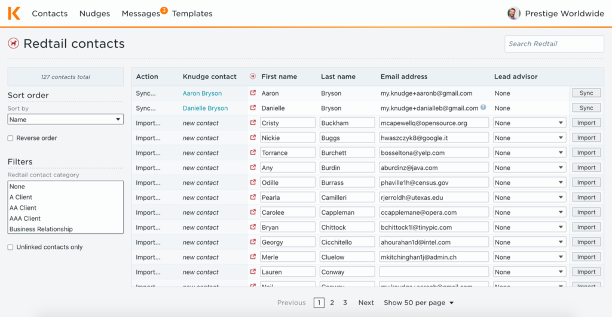Screen dimensions: 612x317
Task: Click Lauren Conway's empty email field
Action: point(434,272)
